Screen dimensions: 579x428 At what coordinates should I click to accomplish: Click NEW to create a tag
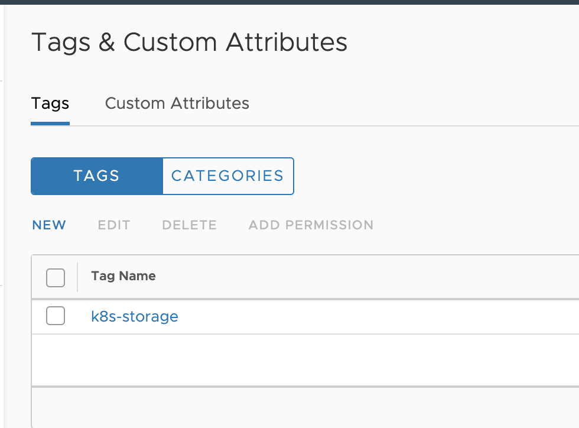tap(49, 225)
